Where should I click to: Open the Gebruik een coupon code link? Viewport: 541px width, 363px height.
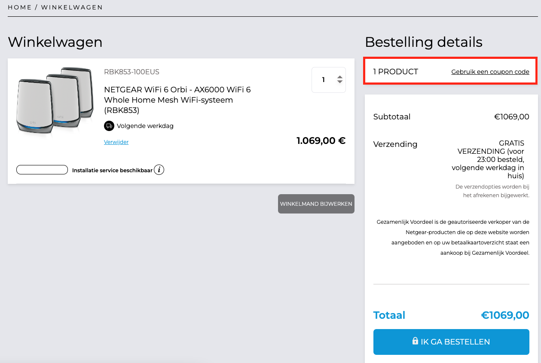point(490,72)
